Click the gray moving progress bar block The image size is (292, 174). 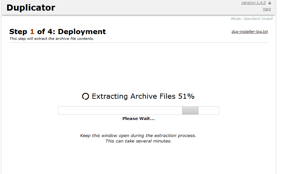coord(190,111)
